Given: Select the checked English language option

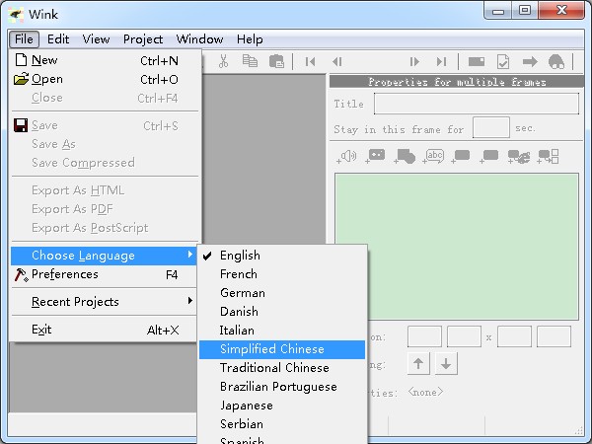Looking at the screenshot, I should (240, 256).
